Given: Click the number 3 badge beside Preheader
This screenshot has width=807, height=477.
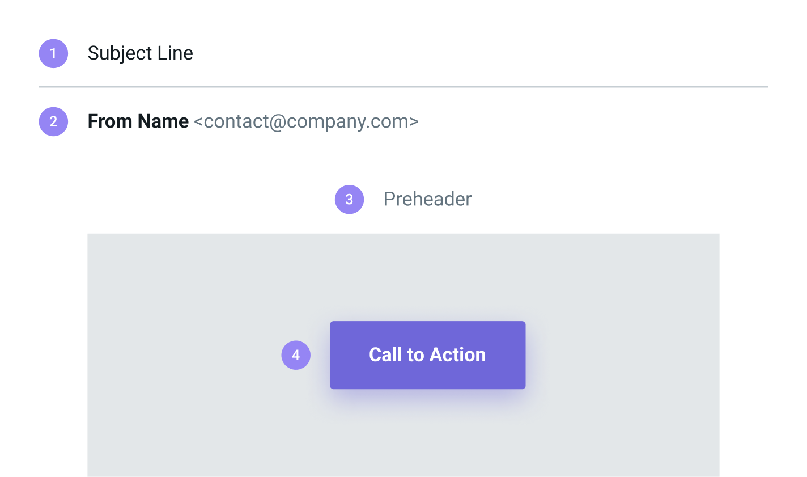Looking at the screenshot, I should point(349,199).
